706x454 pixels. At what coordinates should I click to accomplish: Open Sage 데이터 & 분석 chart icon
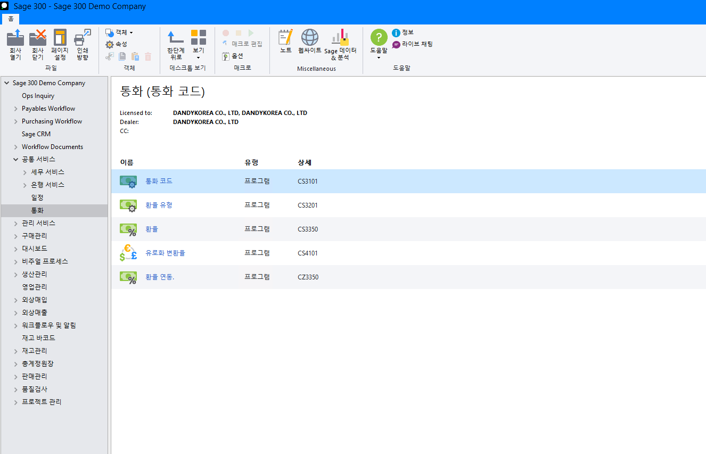340,38
